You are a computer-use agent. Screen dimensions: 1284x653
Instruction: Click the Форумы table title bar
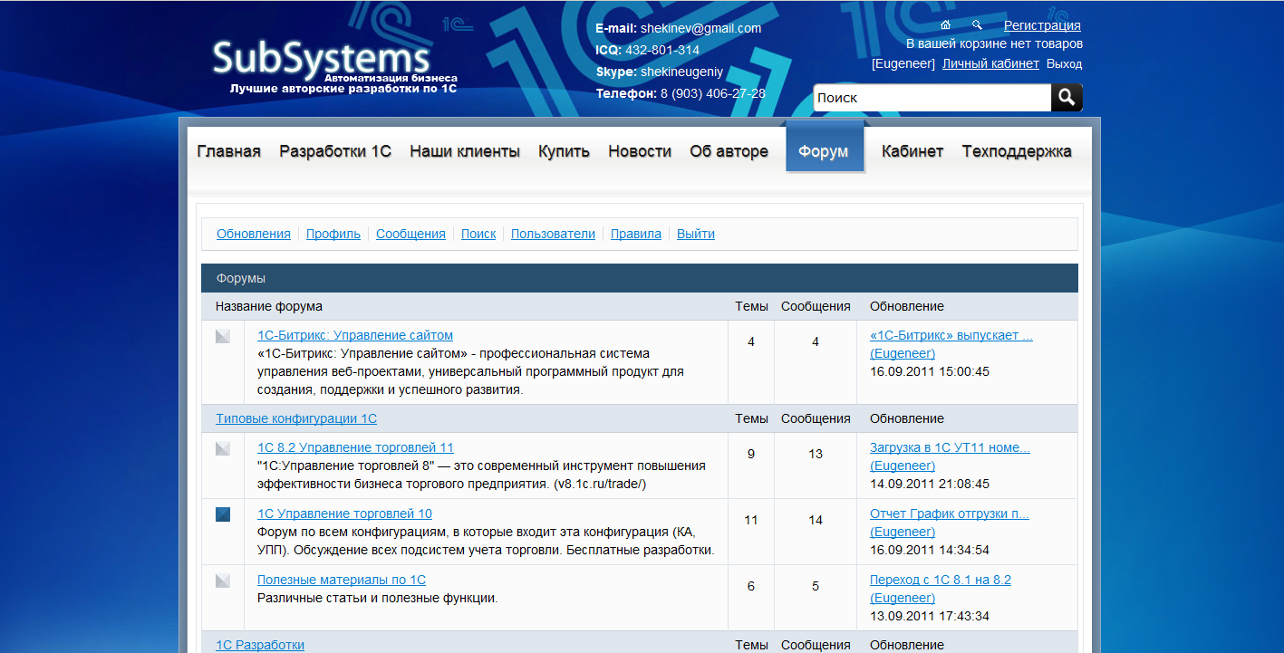[640, 278]
